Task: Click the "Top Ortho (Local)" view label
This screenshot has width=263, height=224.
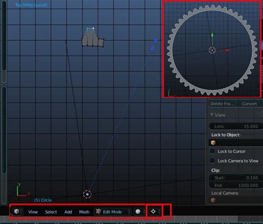Action: [x=31, y=5]
